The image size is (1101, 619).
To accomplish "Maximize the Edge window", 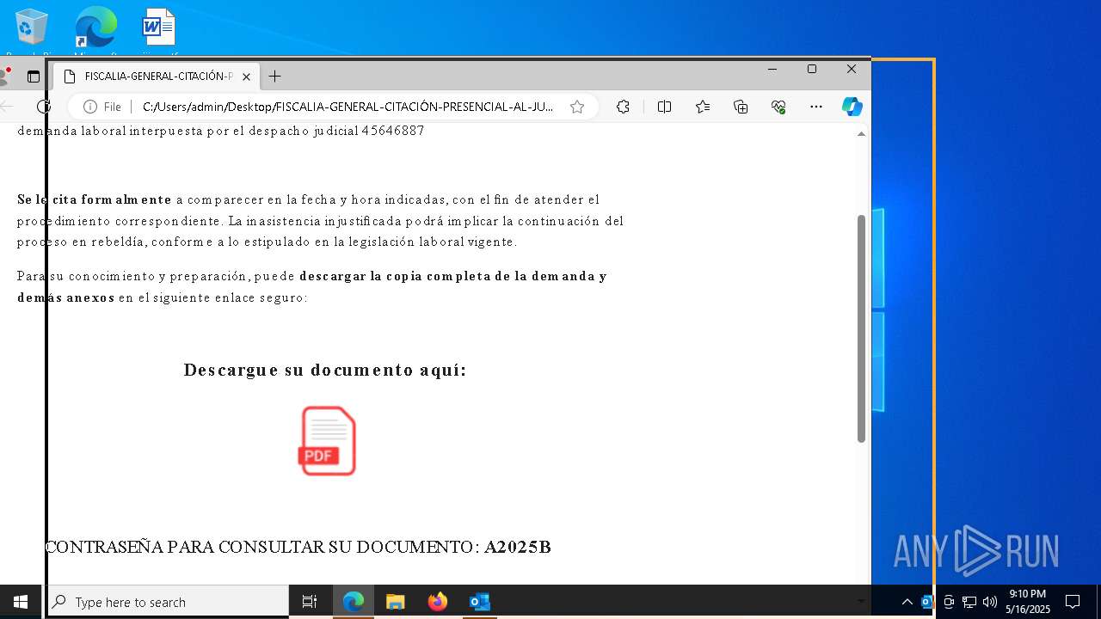I will (x=811, y=70).
